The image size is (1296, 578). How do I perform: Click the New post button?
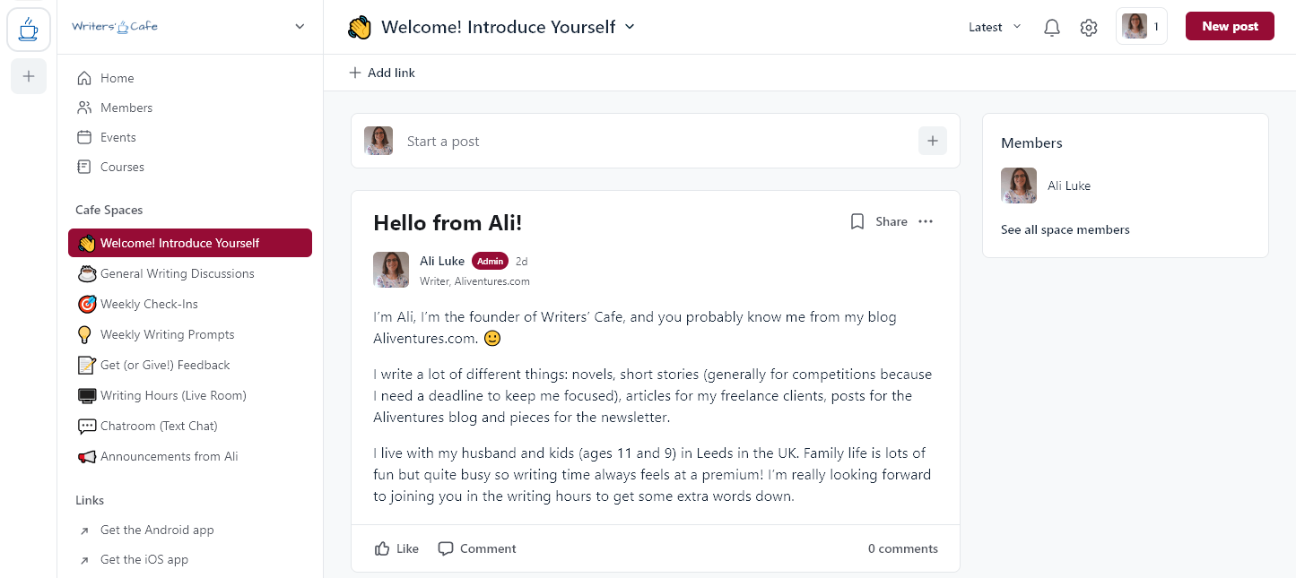[1230, 26]
